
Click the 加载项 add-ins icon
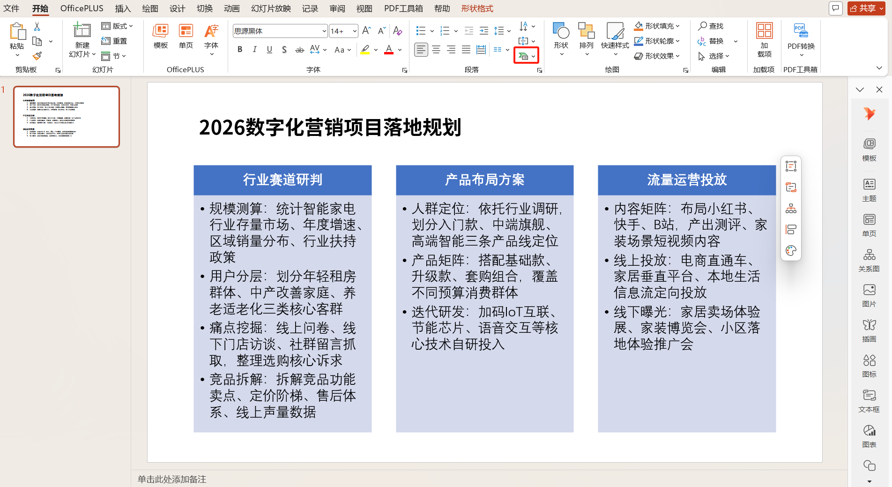tap(764, 31)
